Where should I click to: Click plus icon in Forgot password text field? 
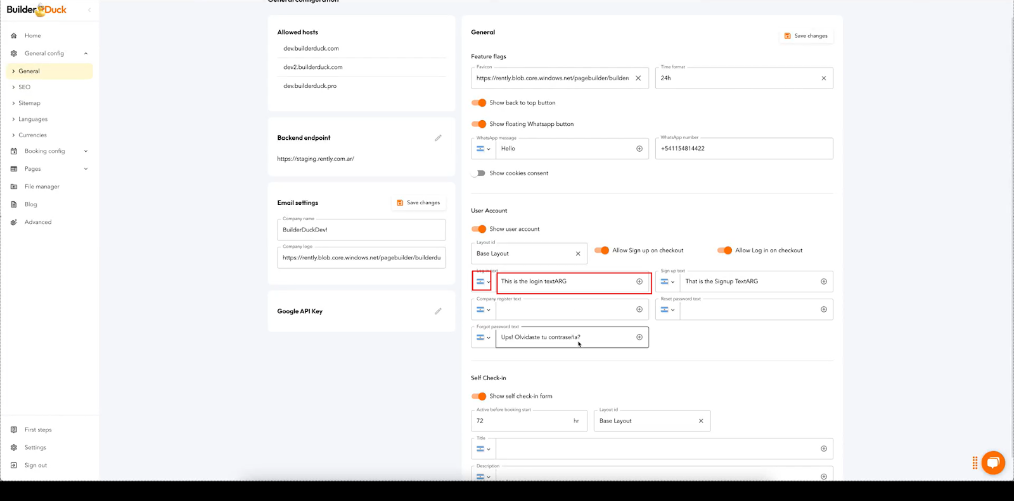(639, 337)
